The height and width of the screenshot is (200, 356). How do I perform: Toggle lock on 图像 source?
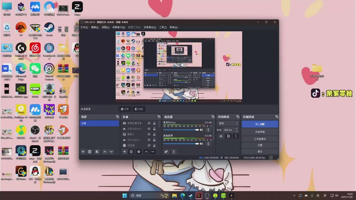tap(154, 134)
